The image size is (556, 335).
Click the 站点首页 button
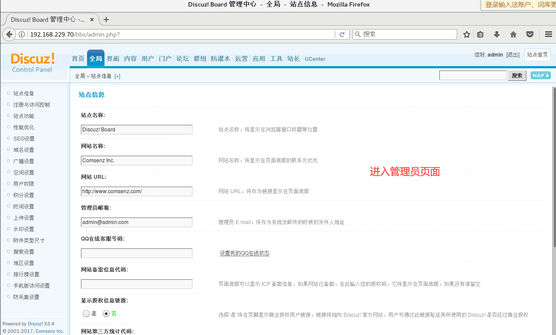pos(537,55)
